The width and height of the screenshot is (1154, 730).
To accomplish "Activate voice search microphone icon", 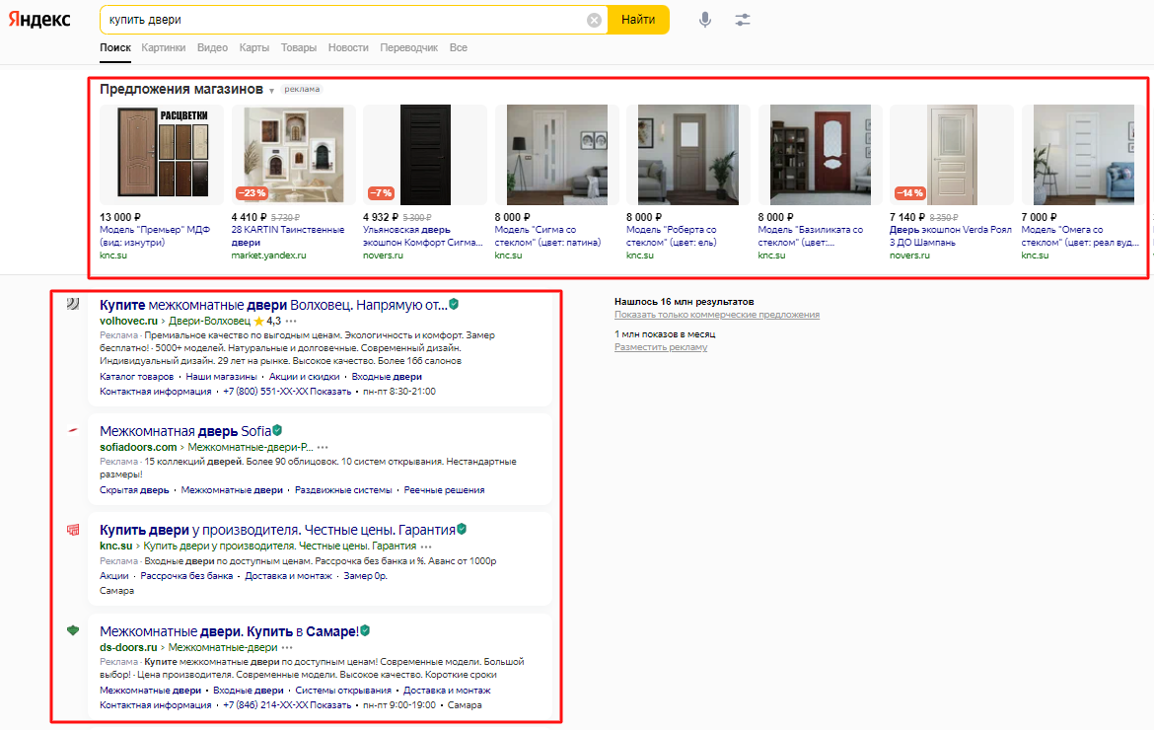I will tap(704, 20).
